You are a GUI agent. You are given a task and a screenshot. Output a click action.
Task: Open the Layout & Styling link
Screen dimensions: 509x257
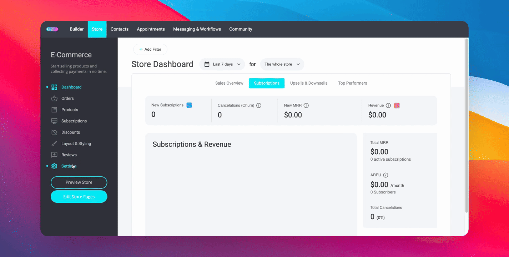[x=76, y=143]
